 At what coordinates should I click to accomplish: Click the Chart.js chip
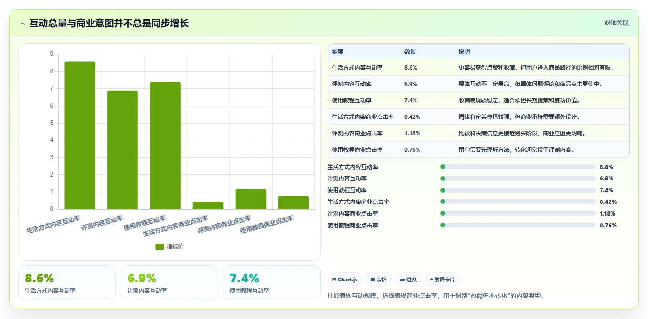pyautogui.click(x=344, y=280)
